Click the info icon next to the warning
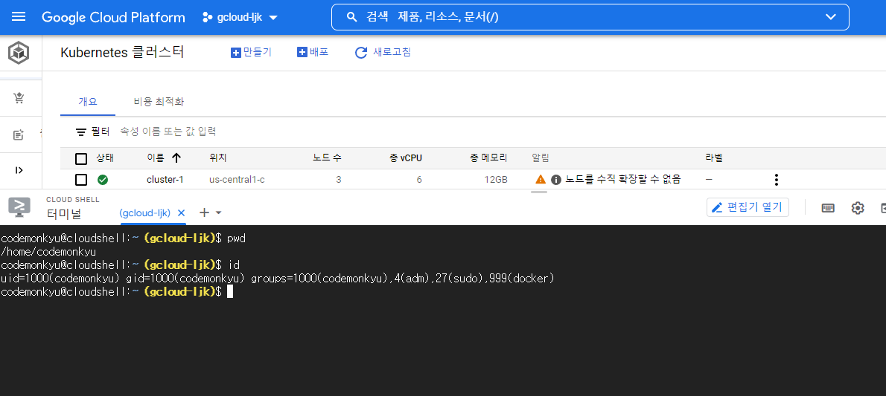886x396 pixels. point(556,180)
